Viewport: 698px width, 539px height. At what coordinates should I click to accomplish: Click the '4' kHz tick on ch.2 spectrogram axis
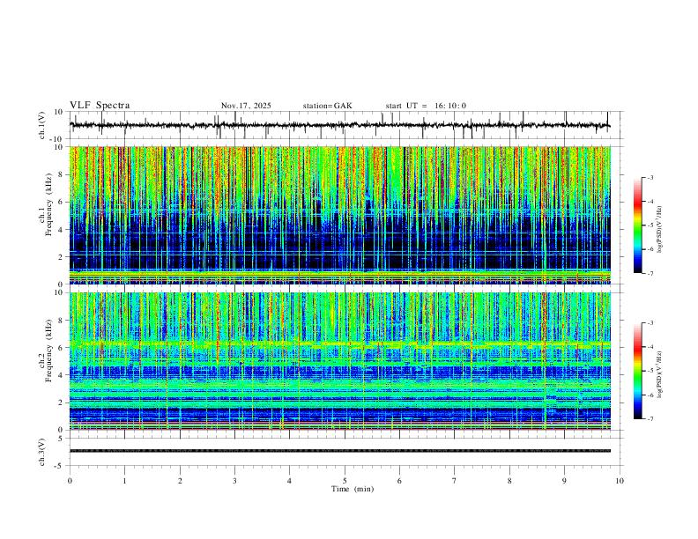(61, 375)
